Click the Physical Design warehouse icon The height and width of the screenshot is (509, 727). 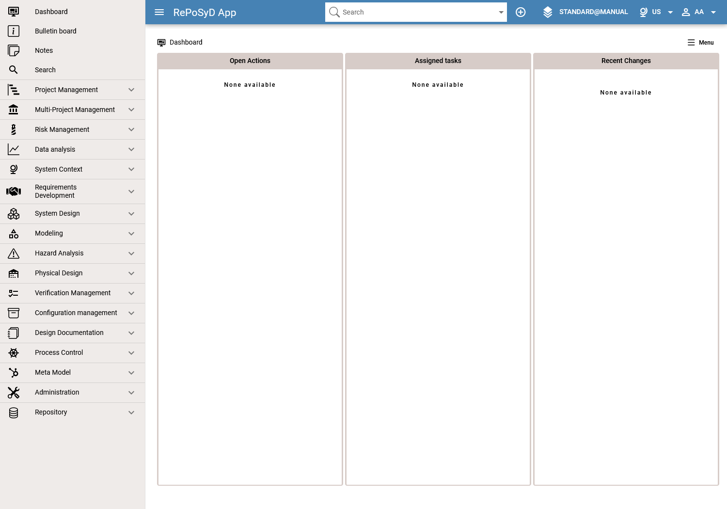click(14, 273)
